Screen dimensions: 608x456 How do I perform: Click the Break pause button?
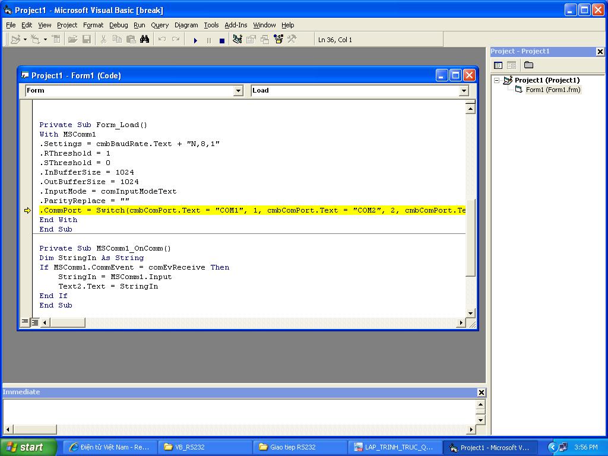(209, 40)
